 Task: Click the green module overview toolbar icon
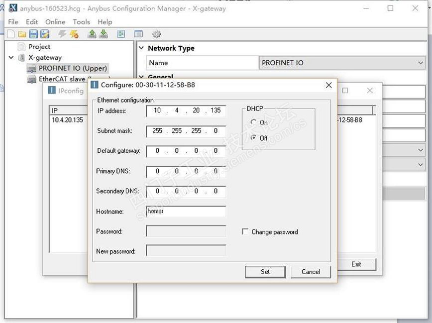[x=121, y=34]
